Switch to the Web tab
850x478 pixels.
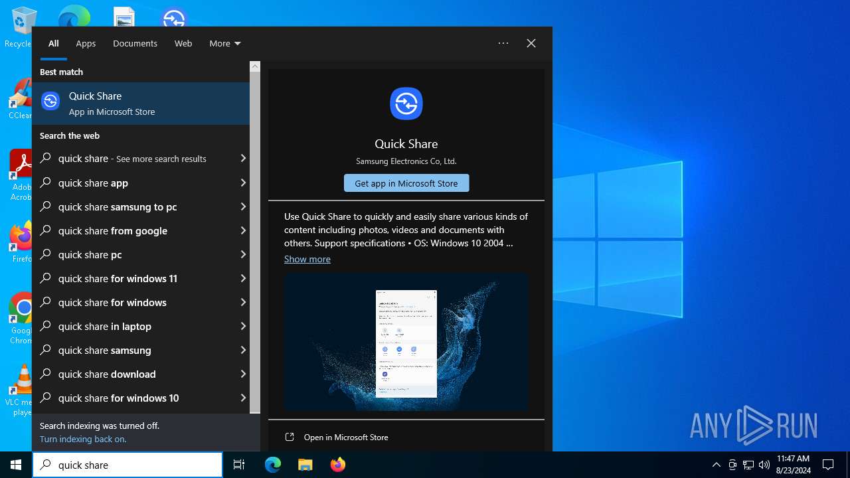[x=183, y=43]
